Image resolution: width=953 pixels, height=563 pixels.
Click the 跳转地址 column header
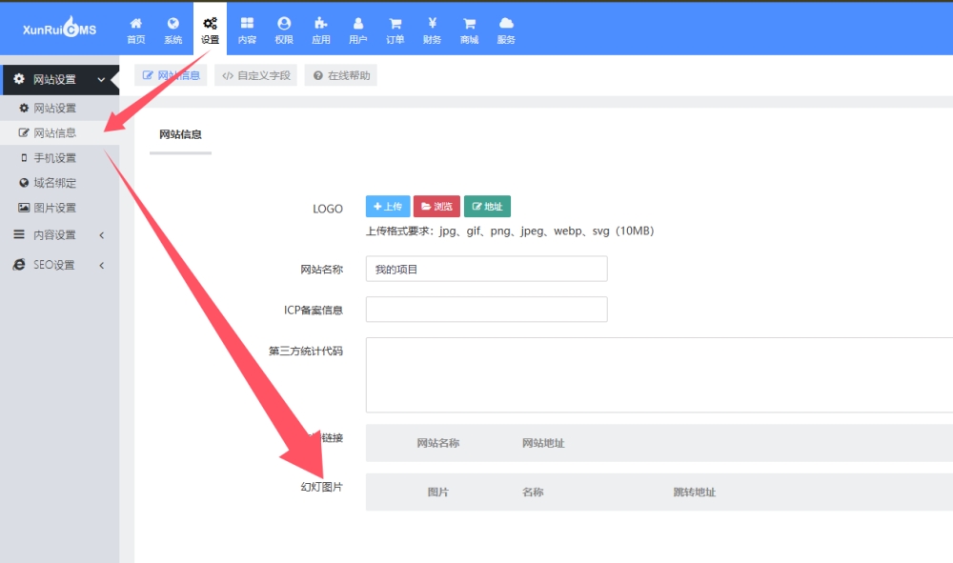694,492
